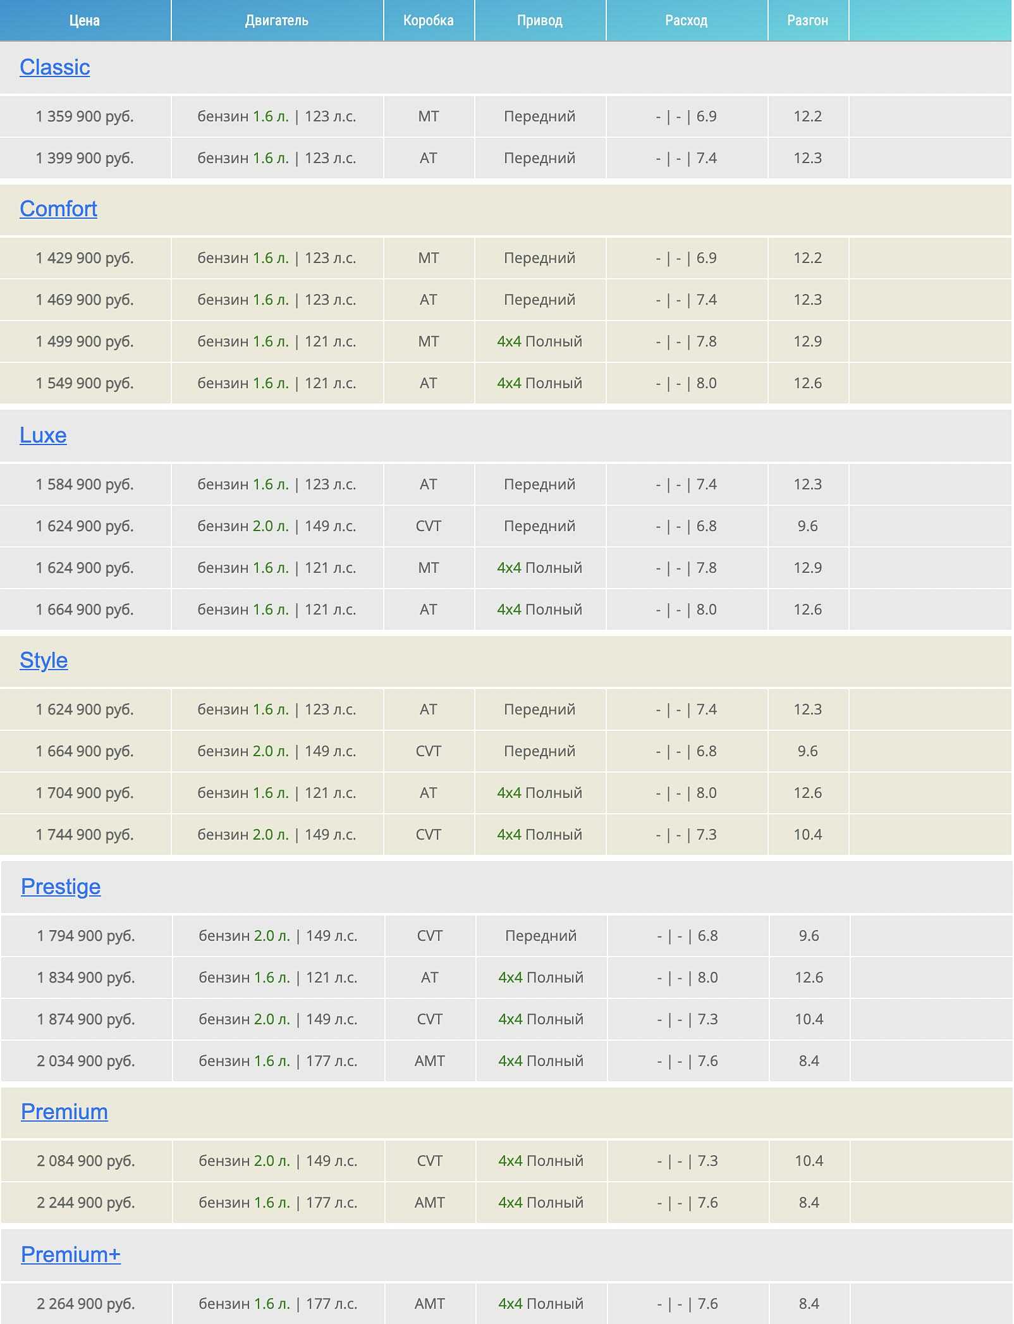Select the Расход column header
The image size is (1014, 1324).
pos(687,21)
